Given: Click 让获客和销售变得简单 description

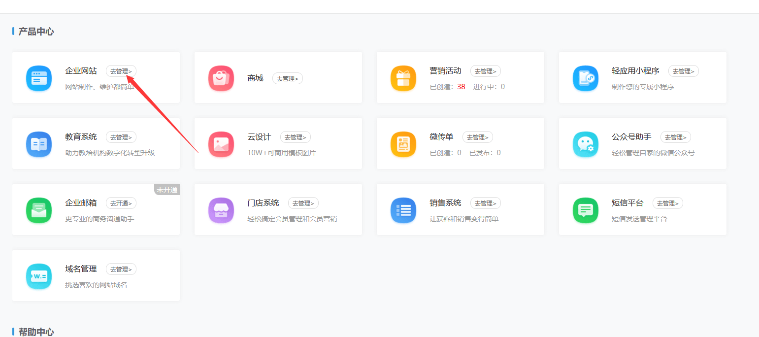Looking at the screenshot, I should [464, 219].
